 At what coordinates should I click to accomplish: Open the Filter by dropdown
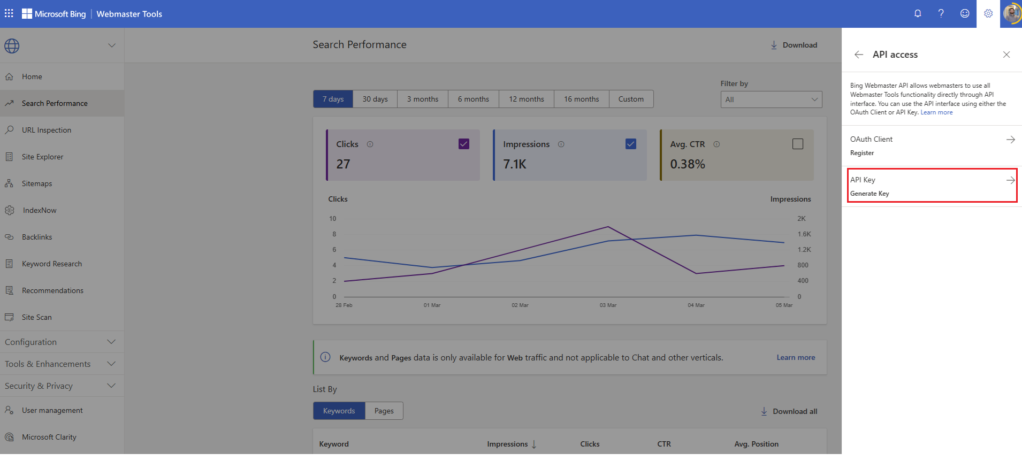click(771, 99)
